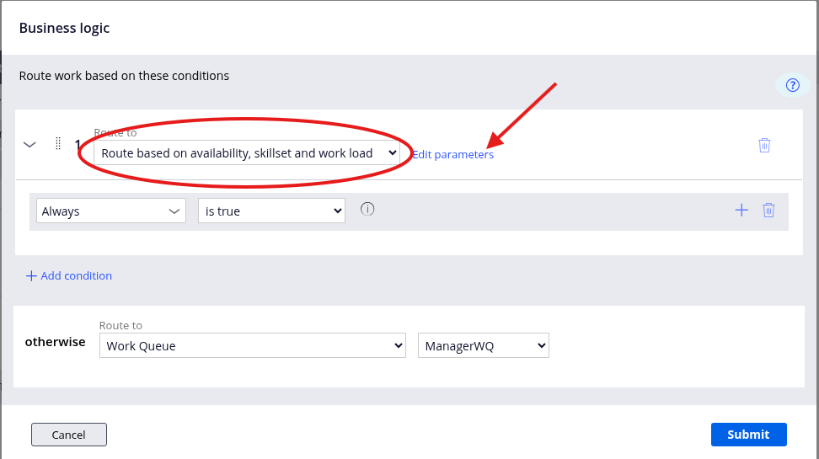Open the ManagerWQ dropdown
The width and height of the screenshot is (819, 459).
click(x=483, y=345)
